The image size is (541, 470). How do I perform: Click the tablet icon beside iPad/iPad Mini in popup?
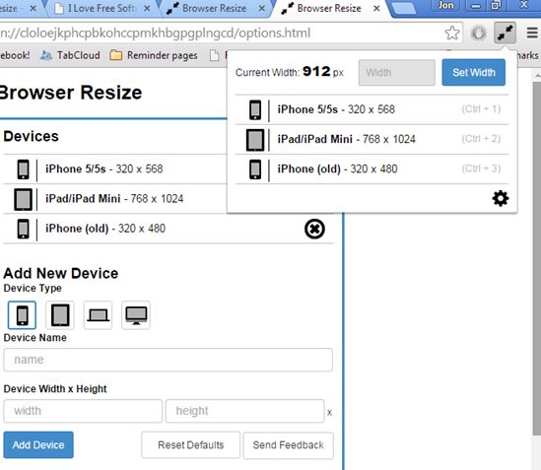pos(255,140)
